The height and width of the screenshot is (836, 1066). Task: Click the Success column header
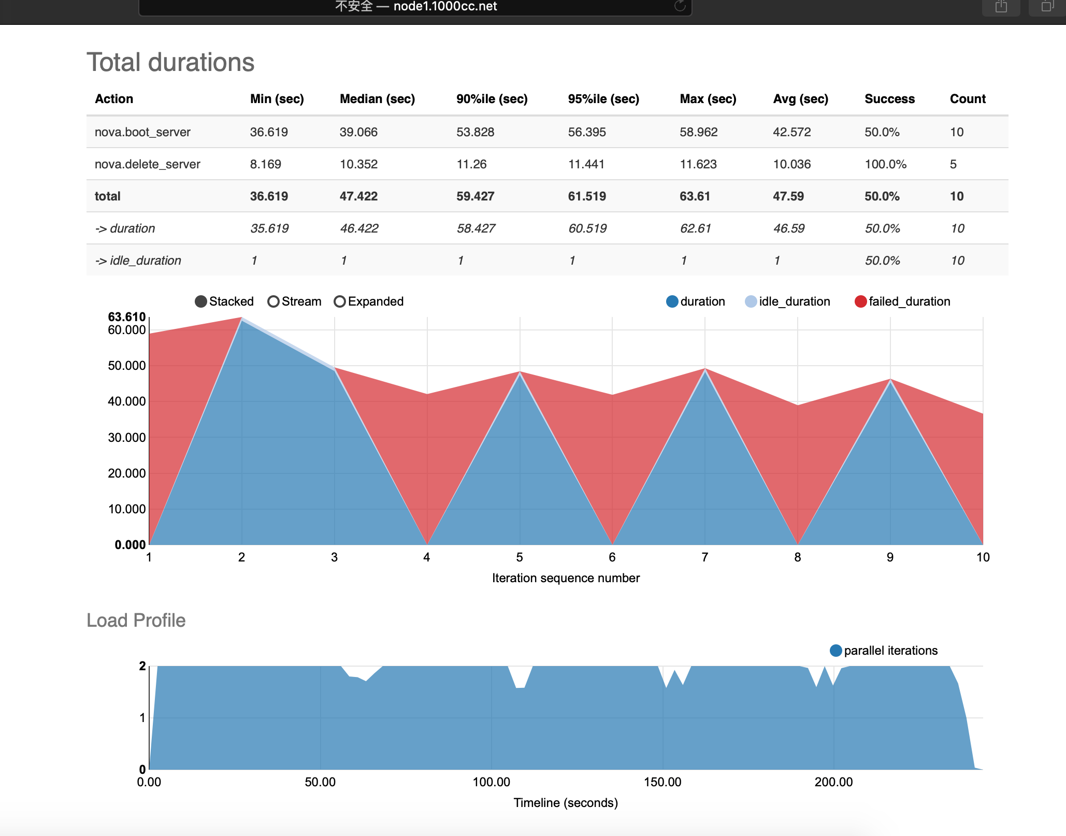[x=889, y=99]
